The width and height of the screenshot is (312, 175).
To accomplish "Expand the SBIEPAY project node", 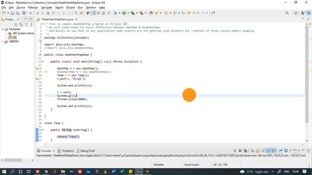I will [x=2, y=41].
